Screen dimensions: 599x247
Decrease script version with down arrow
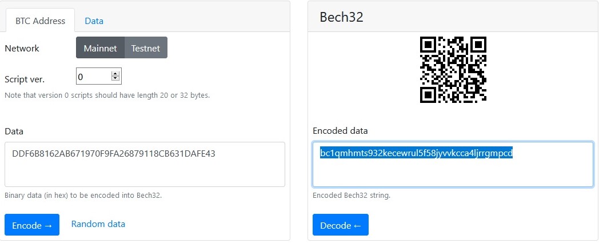pyautogui.click(x=115, y=78)
